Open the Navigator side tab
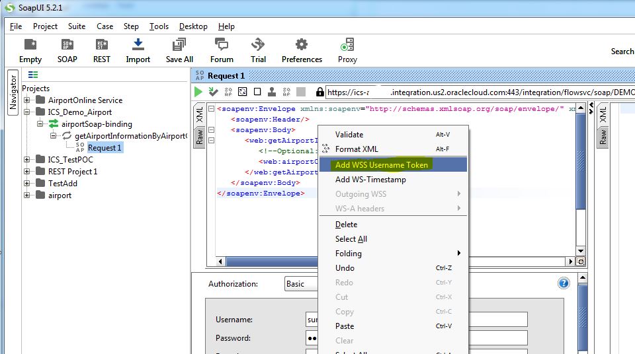The width and height of the screenshot is (635, 354). coord(13,92)
